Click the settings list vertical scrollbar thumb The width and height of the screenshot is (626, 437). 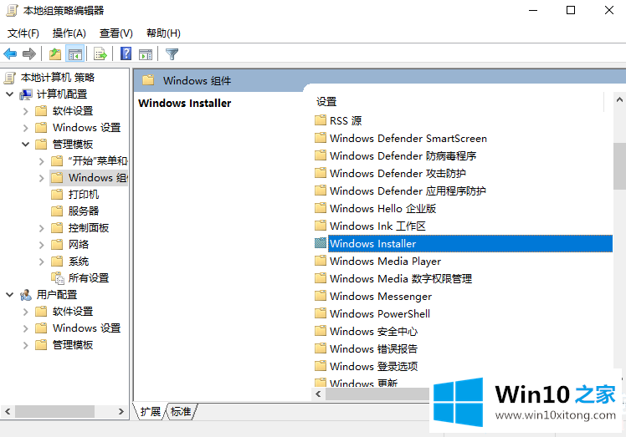tap(619, 166)
